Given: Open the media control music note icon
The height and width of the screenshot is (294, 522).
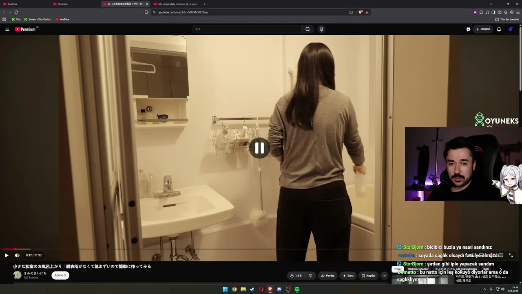Looking at the screenshot, I should pyautogui.click(x=487, y=12).
